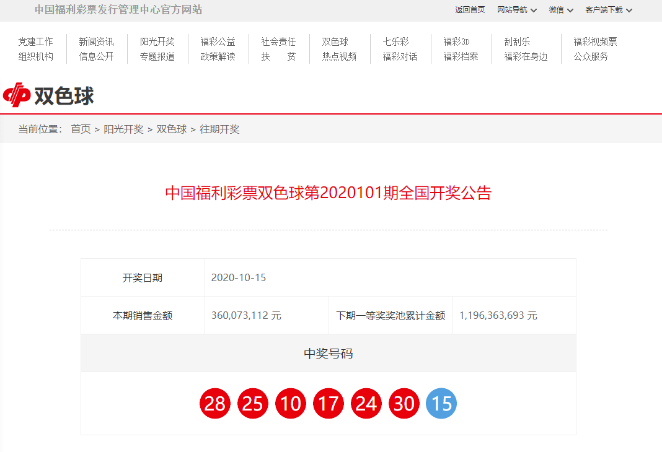Viewport: 662px width, 452px height.
Task: Open 刮刮乐 menu item
Action: tap(517, 41)
